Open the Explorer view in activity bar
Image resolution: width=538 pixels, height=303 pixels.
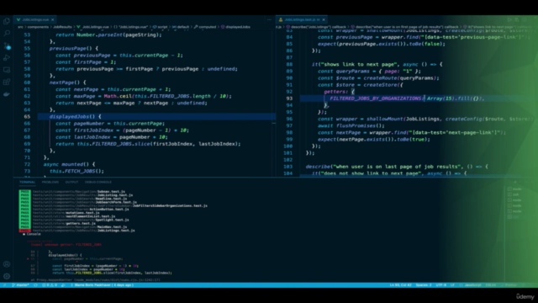pos(7,21)
